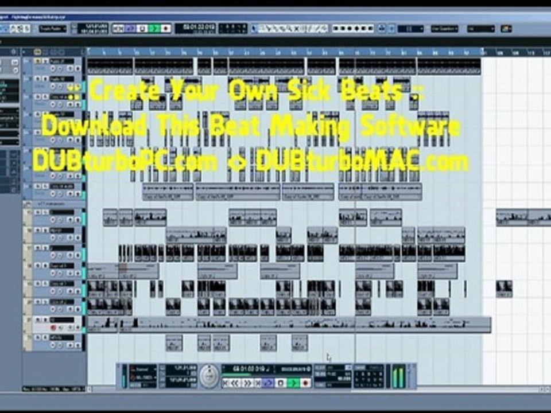This screenshot has width=551, height=413.
Task: Click the first track's name field
Action: point(62,61)
